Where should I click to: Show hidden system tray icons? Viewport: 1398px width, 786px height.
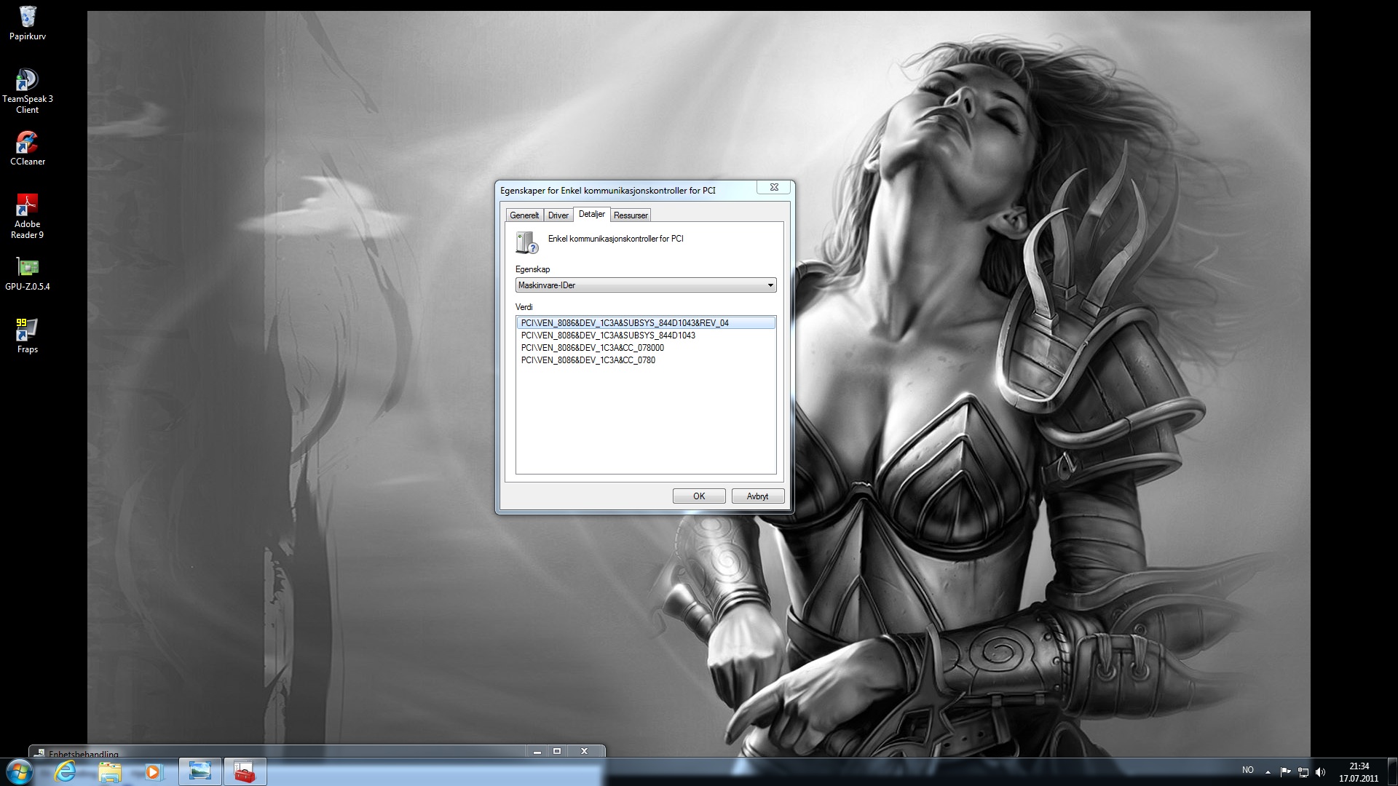(1268, 771)
